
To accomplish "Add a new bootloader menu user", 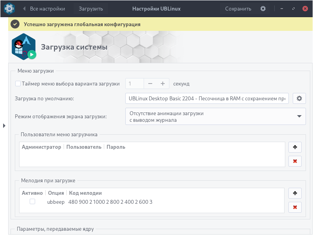I will click(x=295, y=148).
